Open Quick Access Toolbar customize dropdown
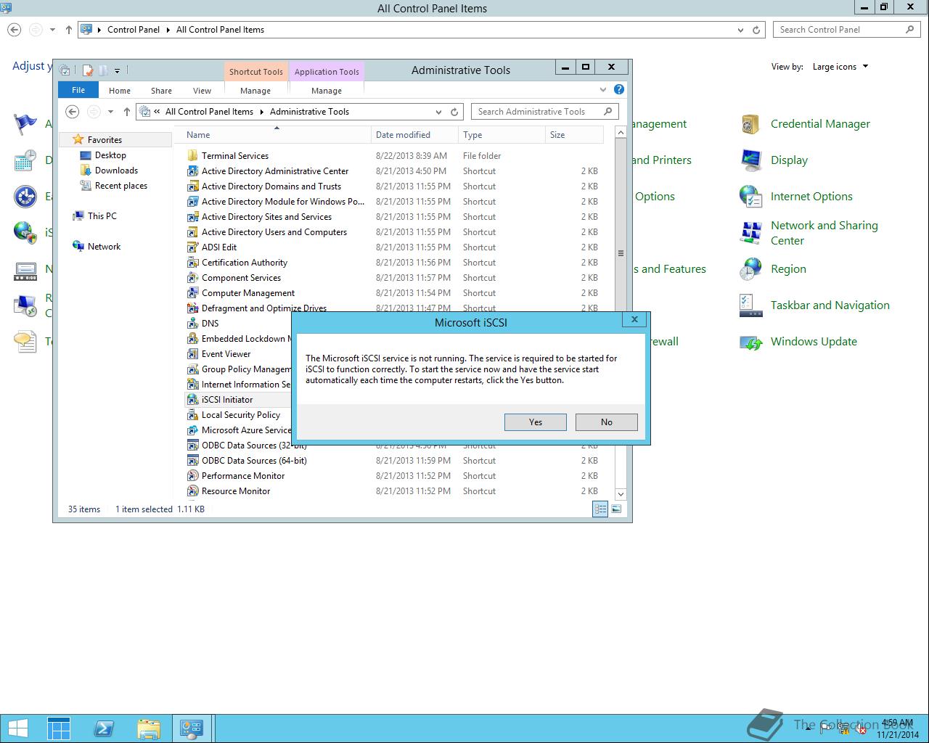The width and height of the screenshot is (929, 743). (117, 70)
